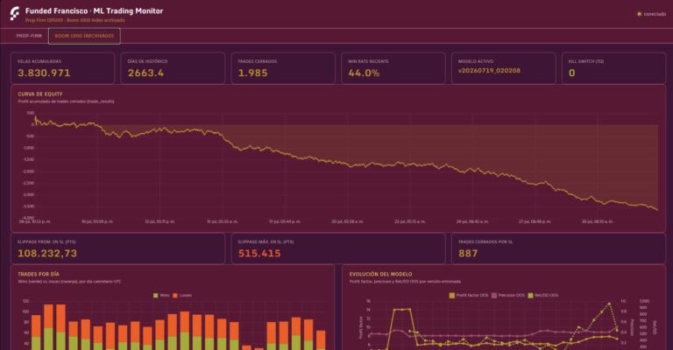This screenshot has width=673, height=350.
Task: Click the active model version v20260719_020208
Action: [x=489, y=71]
